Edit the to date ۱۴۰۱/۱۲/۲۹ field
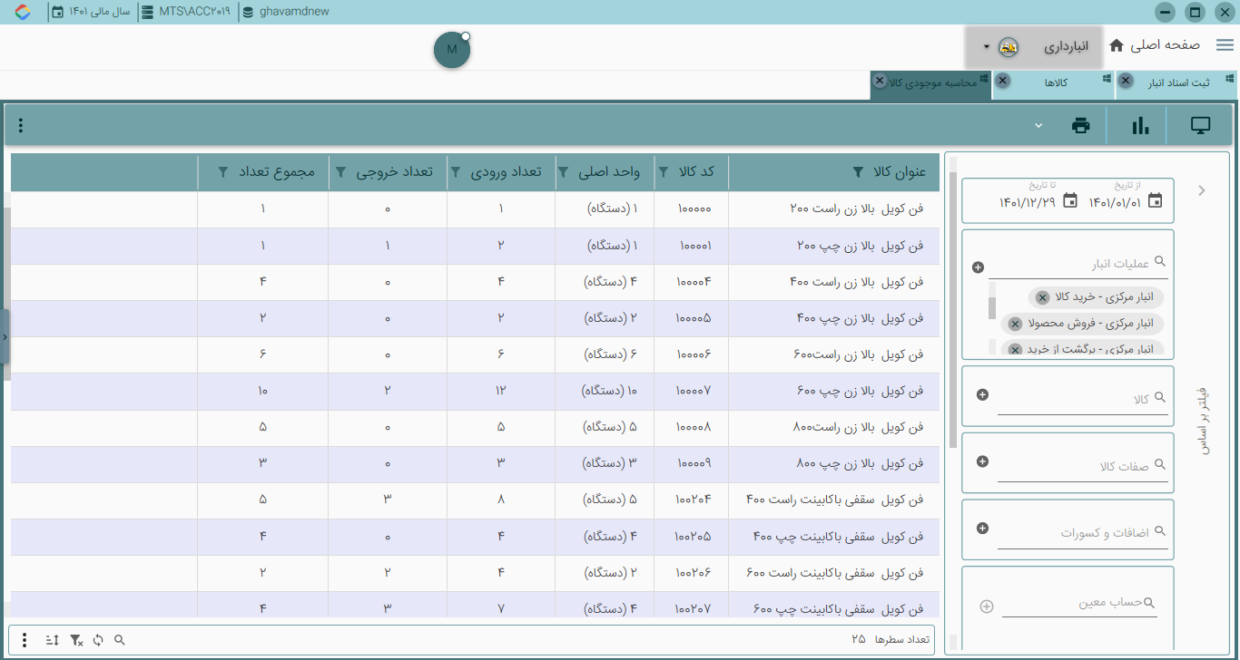The height and width of the screenshot is (660, 1240). click(x=1028, y=201)
